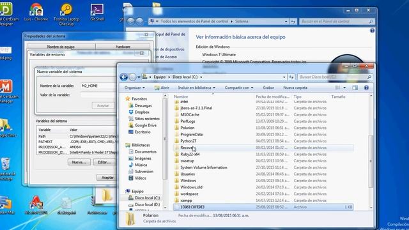Screen dimensions: 409x230
Task: Open the Subversion library
Action: [144, 172]
